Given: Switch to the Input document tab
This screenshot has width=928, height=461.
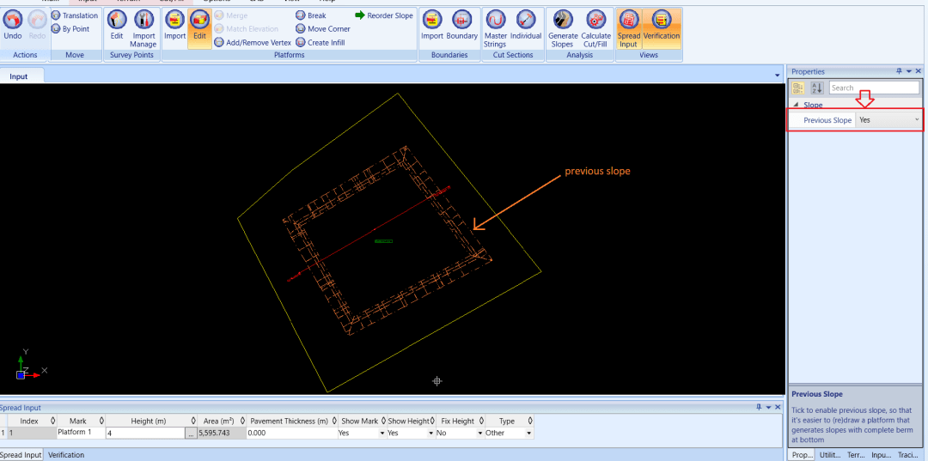Looking at the screenshot, I should point(18,76).
